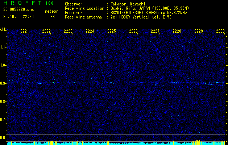Click the kHz axis unit label
The image size is (228, 145).
(x=4, y=29)
